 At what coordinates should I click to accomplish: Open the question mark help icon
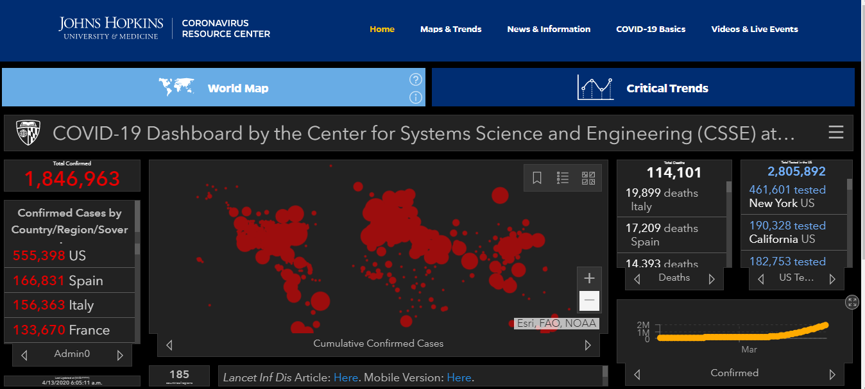click(x=416, y=79)
